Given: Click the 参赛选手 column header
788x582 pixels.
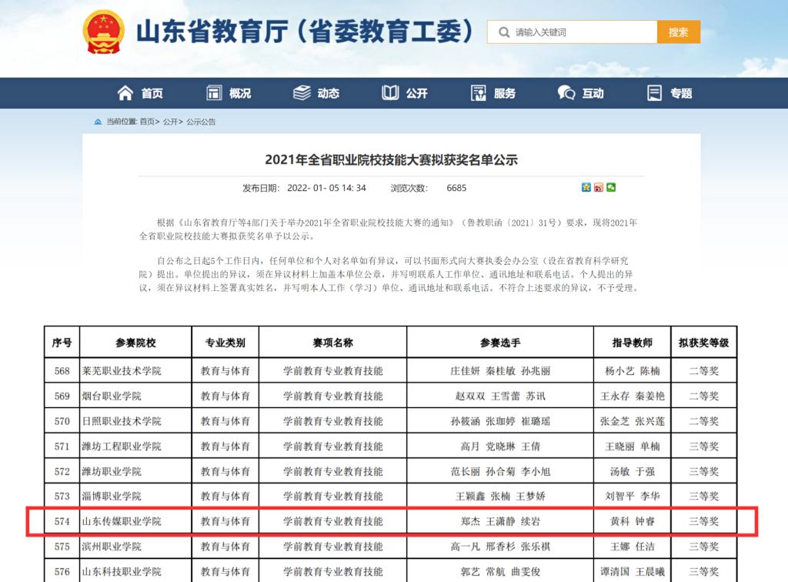Looking at the screenshot, I should (500, 343).
